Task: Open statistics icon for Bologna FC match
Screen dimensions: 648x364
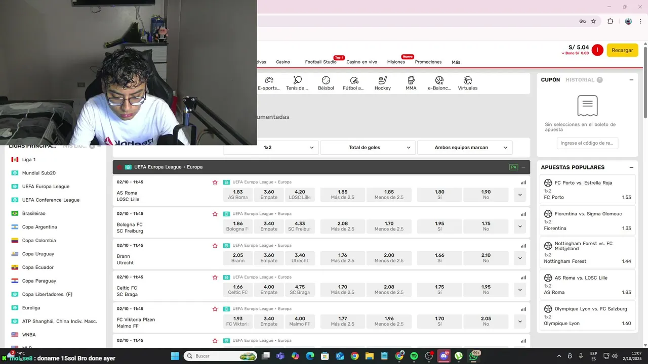Action: click(523, 214)
